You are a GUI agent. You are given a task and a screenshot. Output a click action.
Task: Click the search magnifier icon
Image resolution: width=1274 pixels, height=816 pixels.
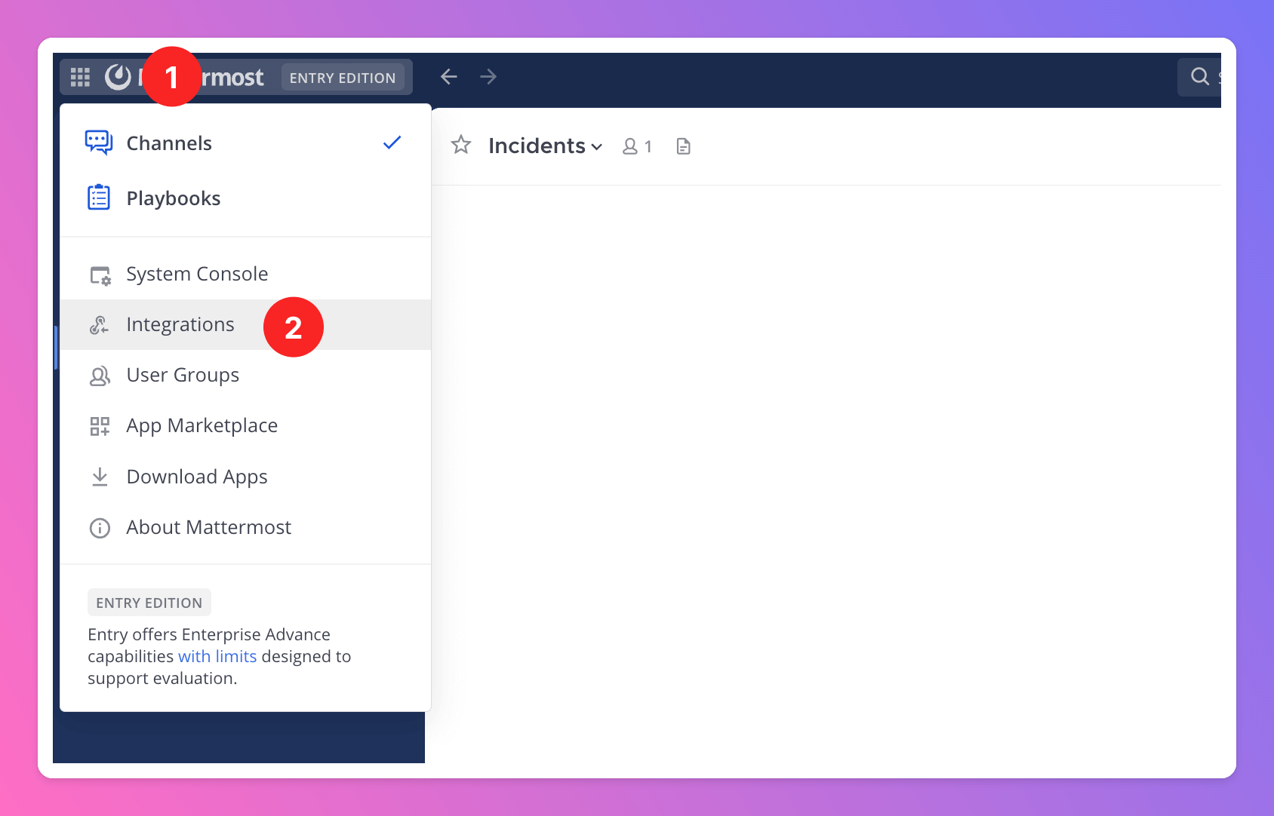click(1199, 76)
